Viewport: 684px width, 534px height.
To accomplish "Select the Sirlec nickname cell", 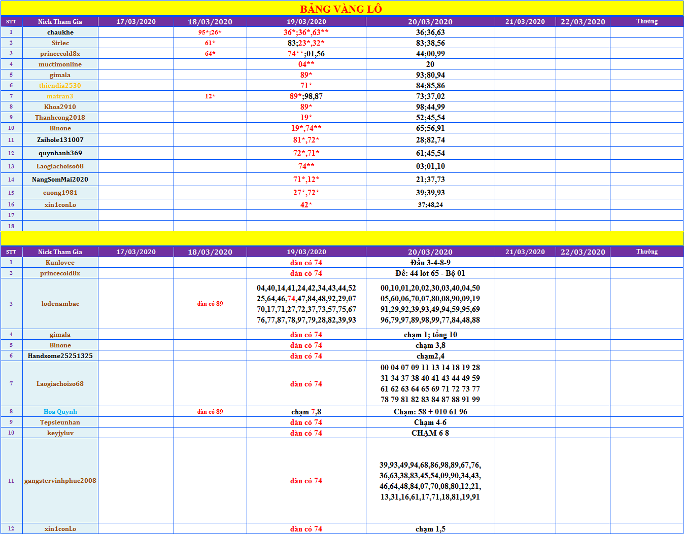I will point(60,43).
